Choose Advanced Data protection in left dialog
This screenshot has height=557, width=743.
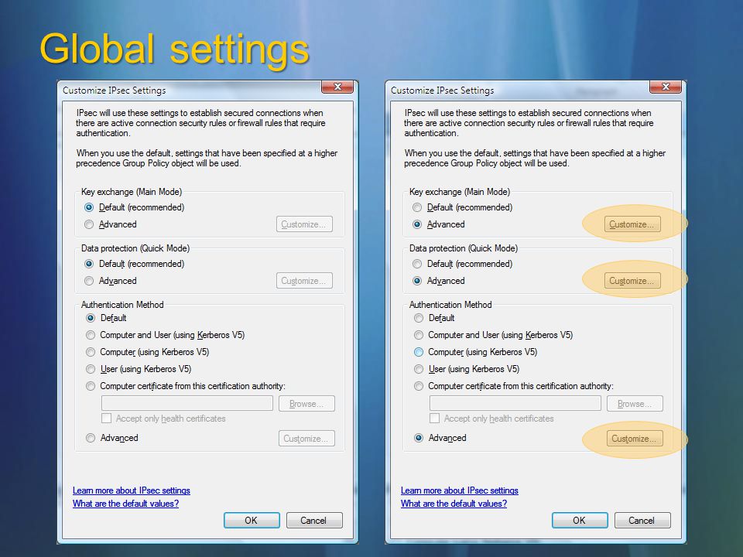(x=88, y=281)
